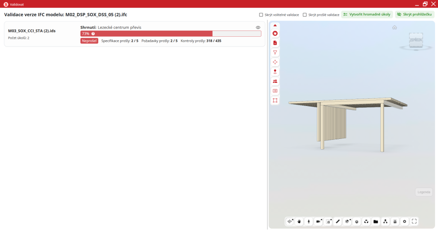Click 'Skrýt prohlížečku' button
This screenshot has width=438, height=235.
point(415,15)
